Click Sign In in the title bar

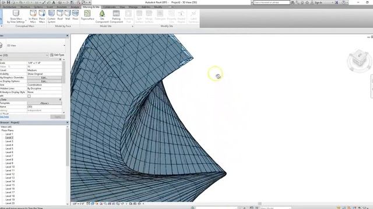[x=318, y=2]
